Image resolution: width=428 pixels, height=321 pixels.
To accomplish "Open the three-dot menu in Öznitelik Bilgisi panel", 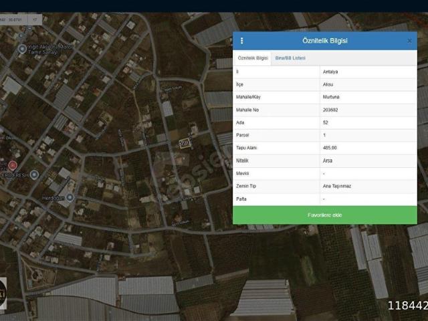I will pyautogui.click(x=241, y=41).
